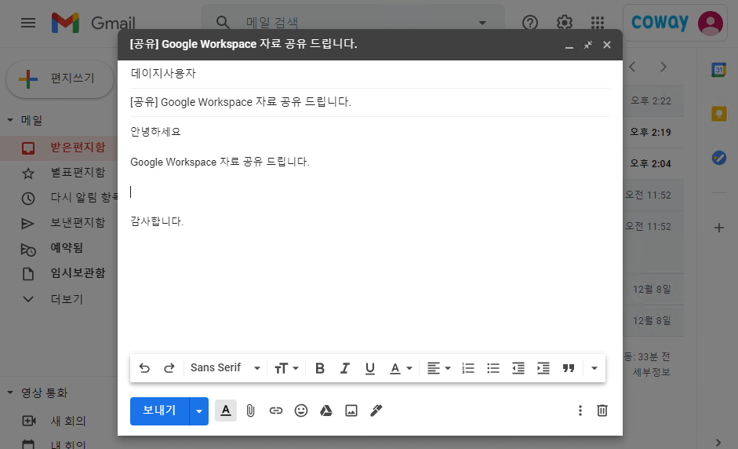Open the text color picker
This screenshot has height=449, width=738.
coord(401,368)
